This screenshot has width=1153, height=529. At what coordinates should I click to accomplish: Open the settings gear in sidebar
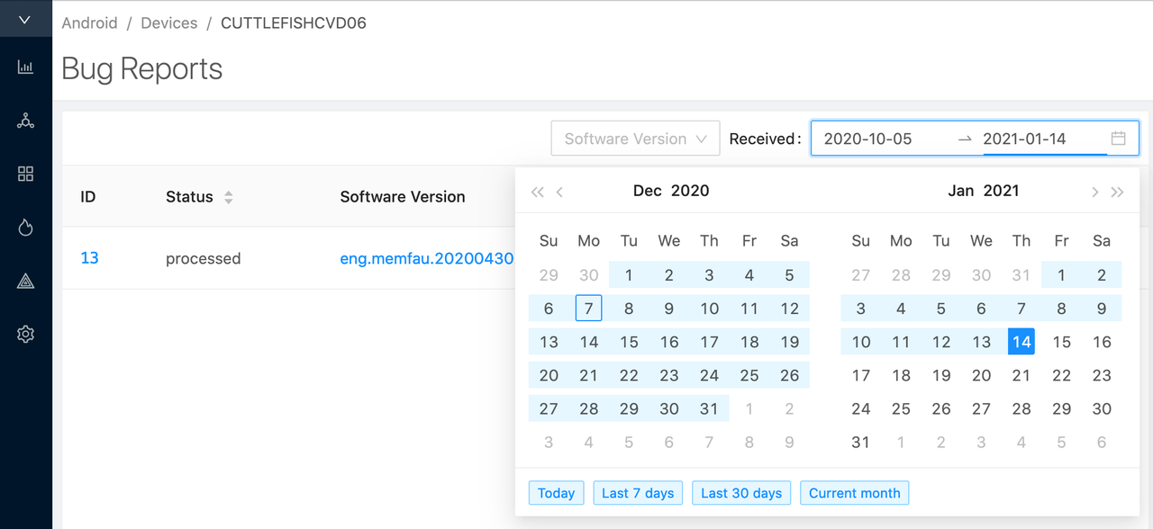25,335
